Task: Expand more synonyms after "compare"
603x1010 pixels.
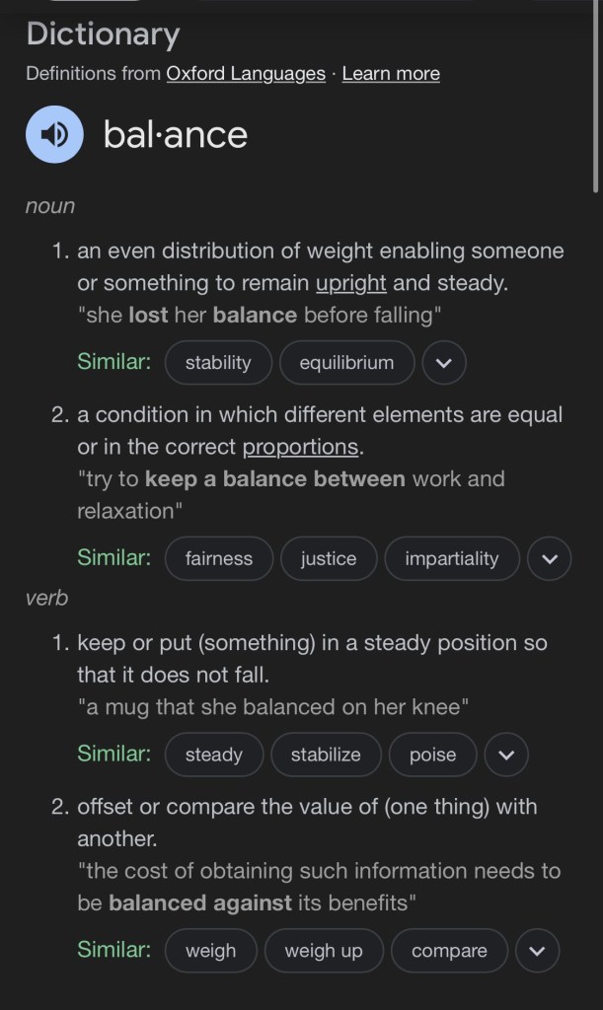Action: click(x=537, y=952)
